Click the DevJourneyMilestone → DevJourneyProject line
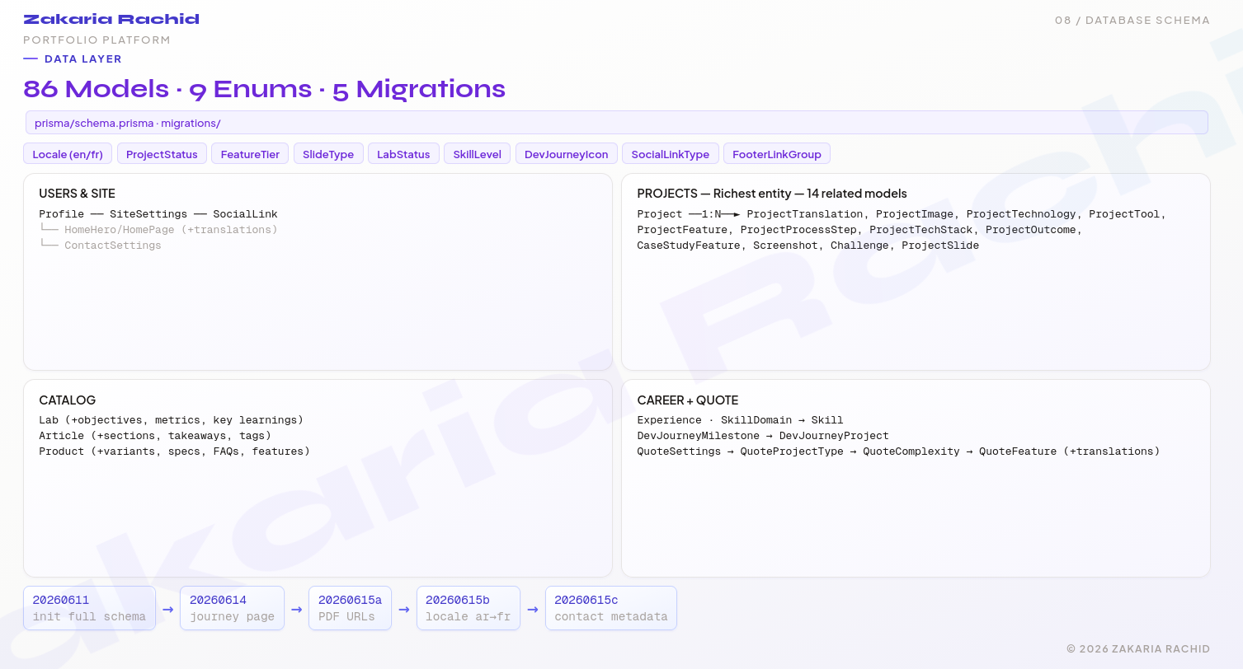Image resolution: width=1243 pixels, height=669 pixels. (763, 436)
